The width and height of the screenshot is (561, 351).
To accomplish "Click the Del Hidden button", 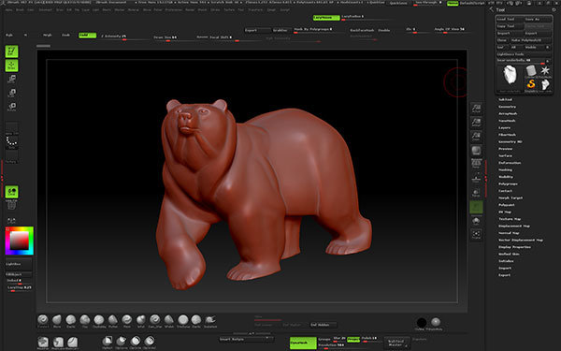I will [x=323, y=325].
